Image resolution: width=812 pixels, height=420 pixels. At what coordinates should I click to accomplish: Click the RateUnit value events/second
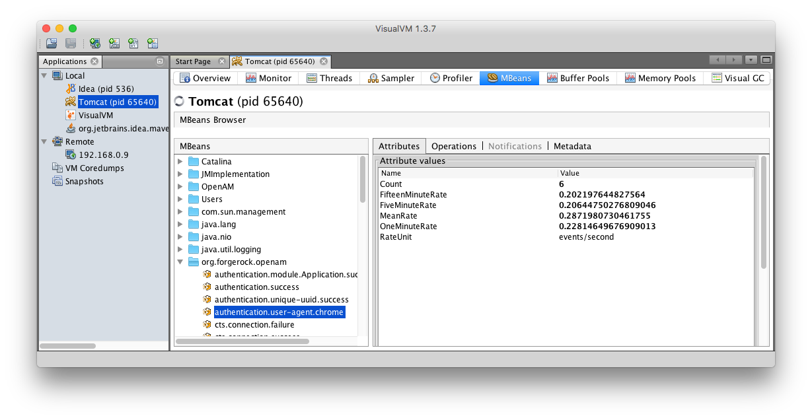click(x=586, y=236)
